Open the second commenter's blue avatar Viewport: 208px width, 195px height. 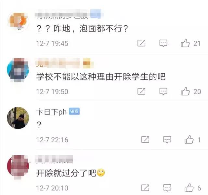18,70
